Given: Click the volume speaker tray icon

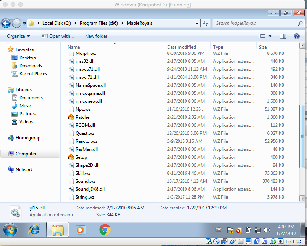Looking at the screenshot, I should [267, 230].
